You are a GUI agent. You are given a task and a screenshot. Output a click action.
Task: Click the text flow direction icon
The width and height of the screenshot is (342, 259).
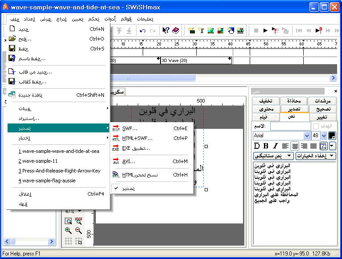[257, 146]
